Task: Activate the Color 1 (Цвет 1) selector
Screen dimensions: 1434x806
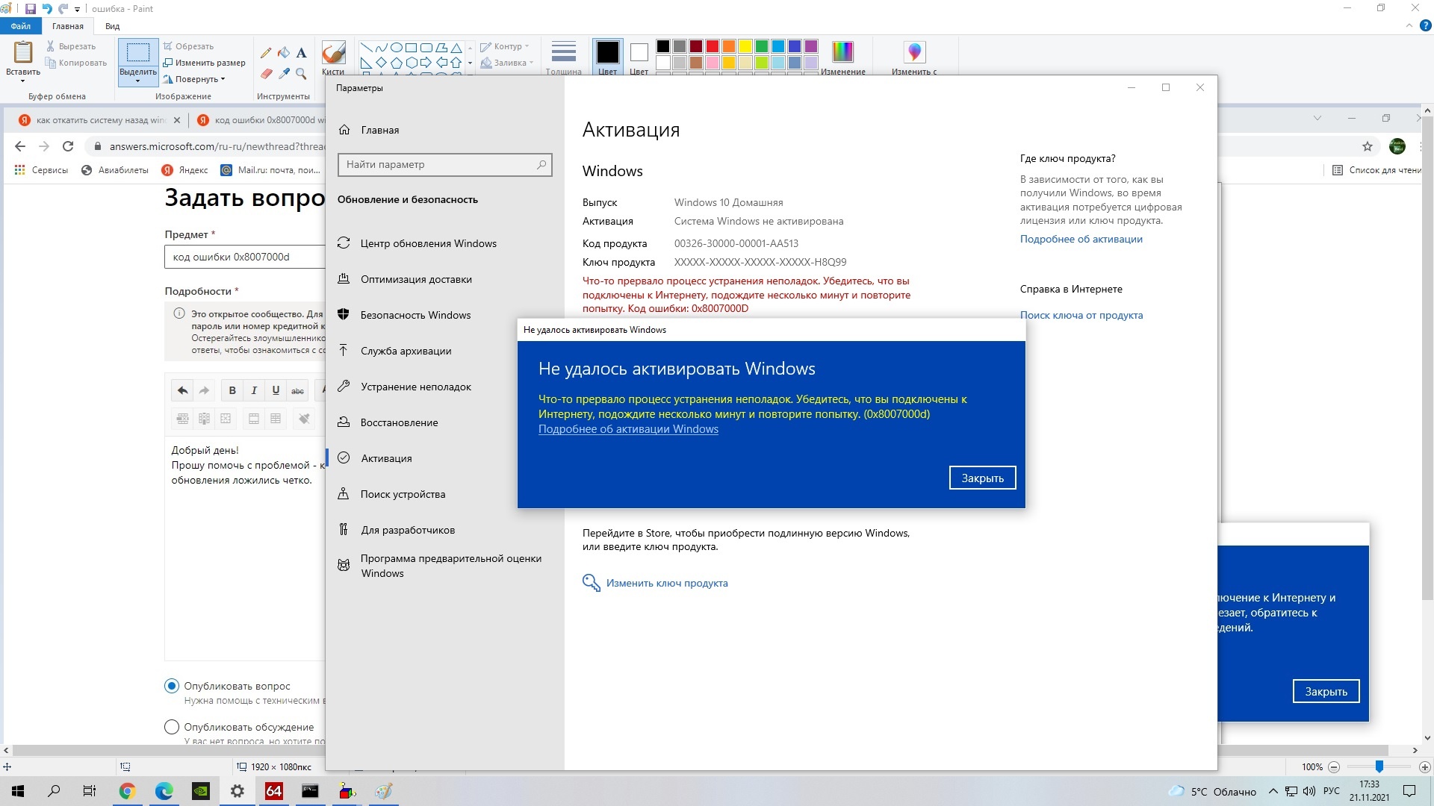Action: [607, 57]
